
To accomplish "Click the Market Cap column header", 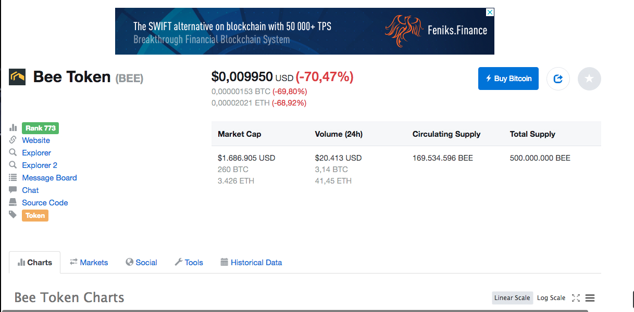I will [240, 134].
